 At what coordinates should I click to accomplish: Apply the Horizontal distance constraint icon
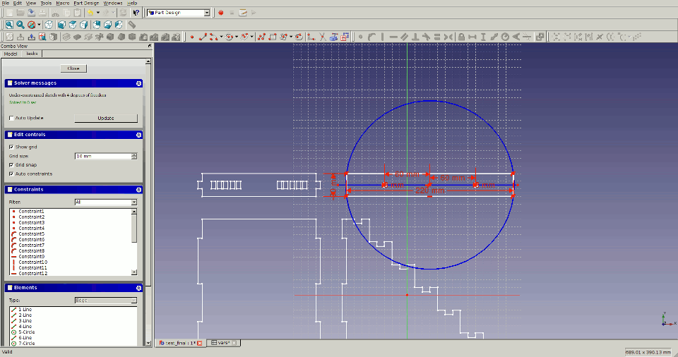point(472,37)
